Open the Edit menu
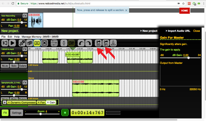The height and width of the screenshot is (121, 206). (x=10, y=36)
